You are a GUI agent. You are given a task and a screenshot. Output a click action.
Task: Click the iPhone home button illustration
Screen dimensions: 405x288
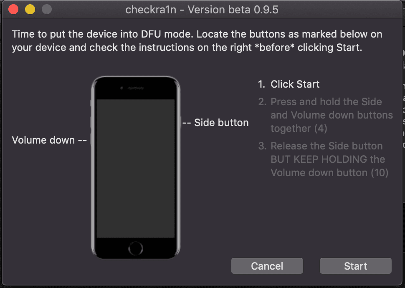[136, 248]
